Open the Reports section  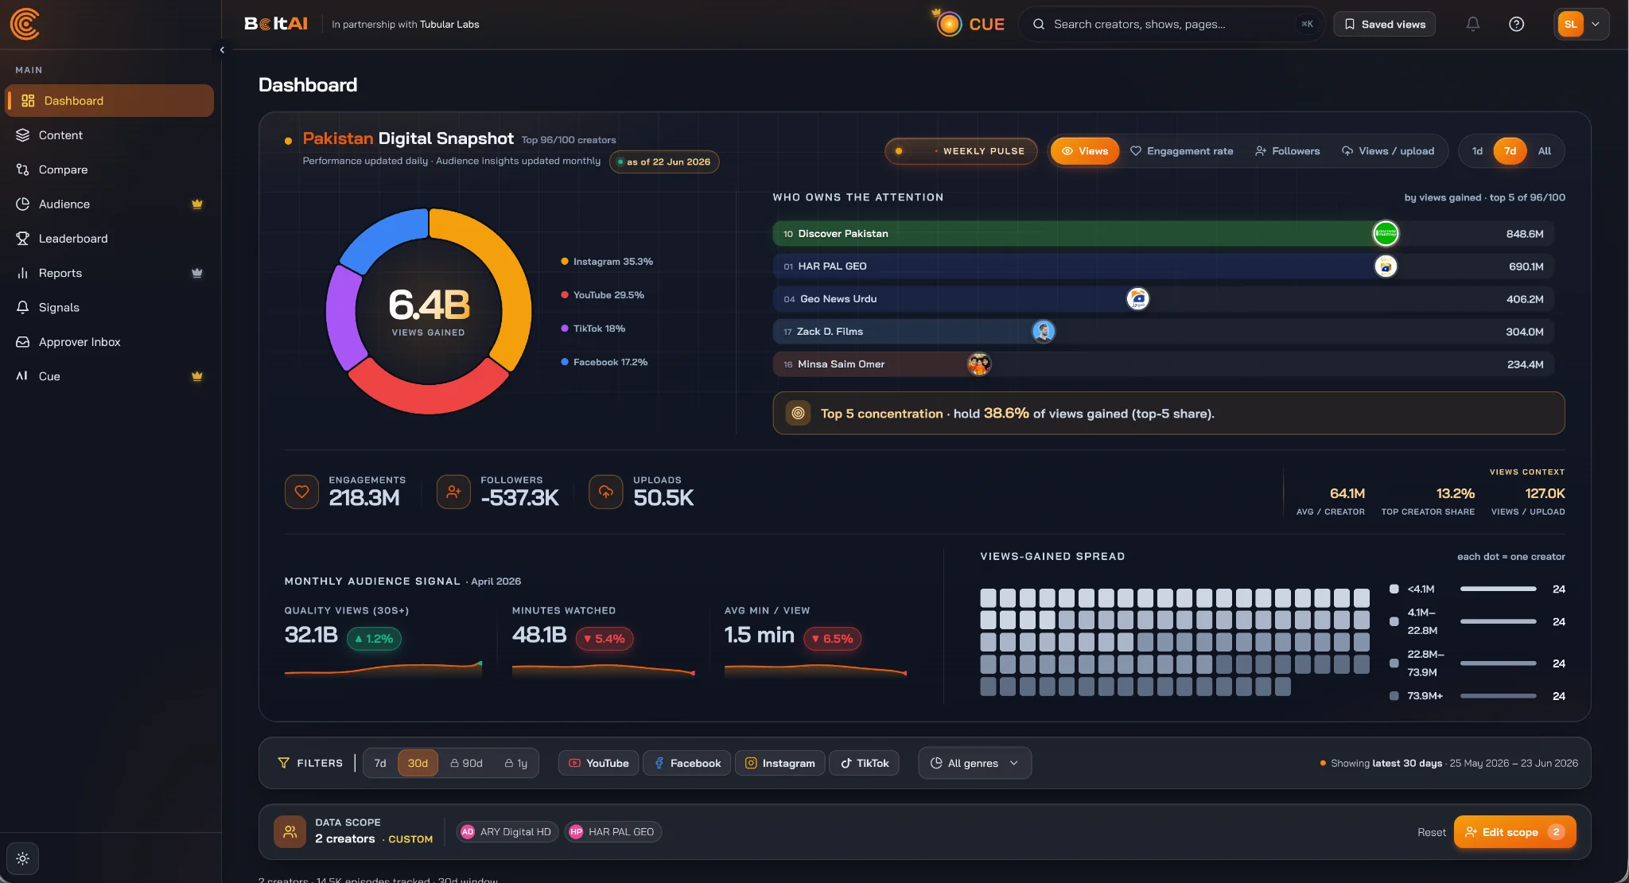110,273
